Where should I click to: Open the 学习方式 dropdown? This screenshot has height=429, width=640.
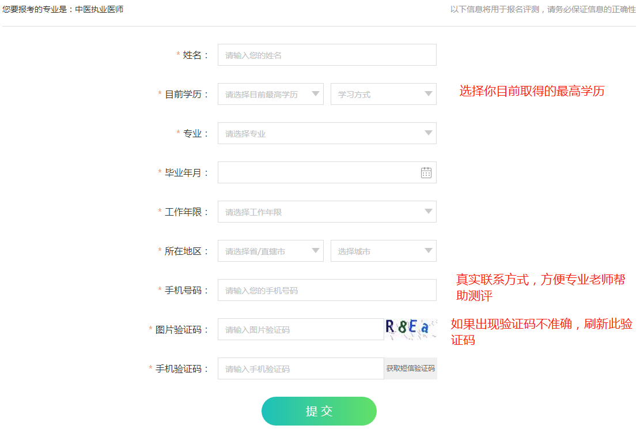coord(383,94)
